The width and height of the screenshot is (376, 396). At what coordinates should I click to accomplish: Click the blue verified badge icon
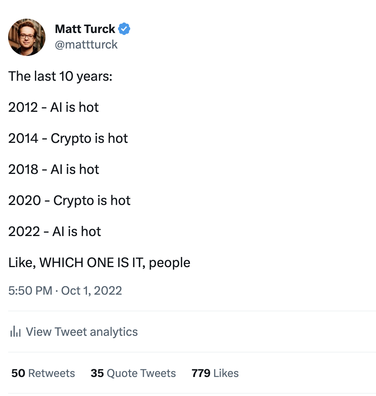pos(124,29)
